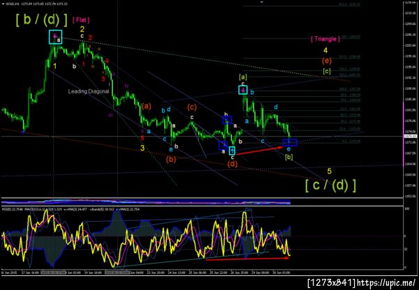Click the highlighted current price tag on the price axis
The height and width of the screenshot is (290, 419).
tap(409, 136)
